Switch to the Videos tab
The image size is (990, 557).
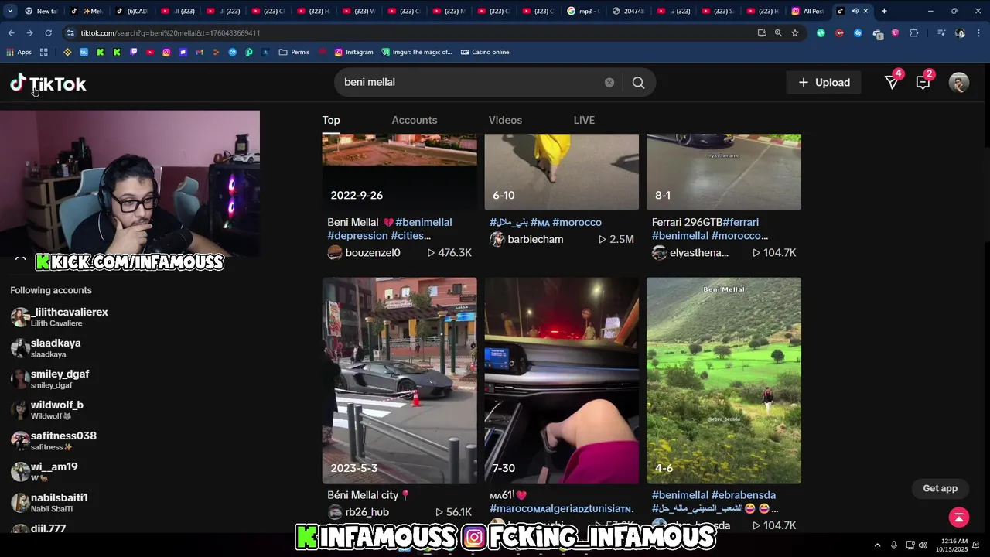point(505,120)
